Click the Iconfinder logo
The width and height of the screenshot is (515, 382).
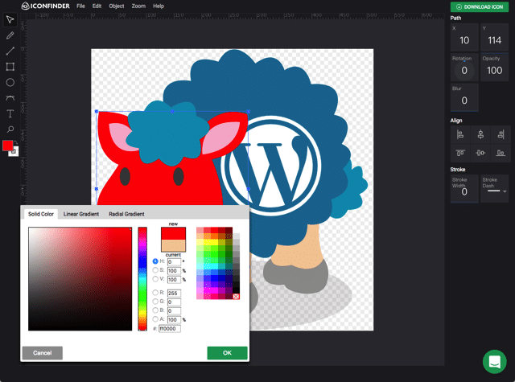tap(45, 6)
